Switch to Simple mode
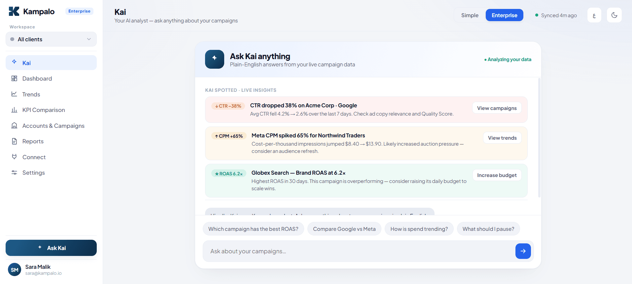 [470, 15]
